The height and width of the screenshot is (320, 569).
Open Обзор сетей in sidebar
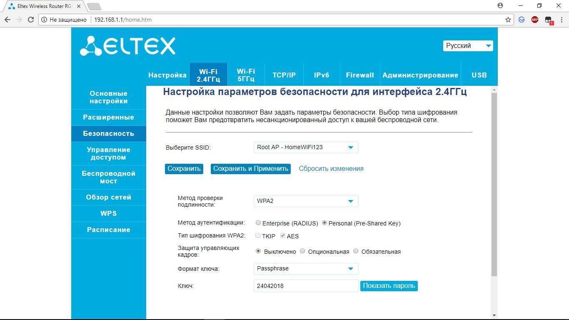click(x=109, y=197)
